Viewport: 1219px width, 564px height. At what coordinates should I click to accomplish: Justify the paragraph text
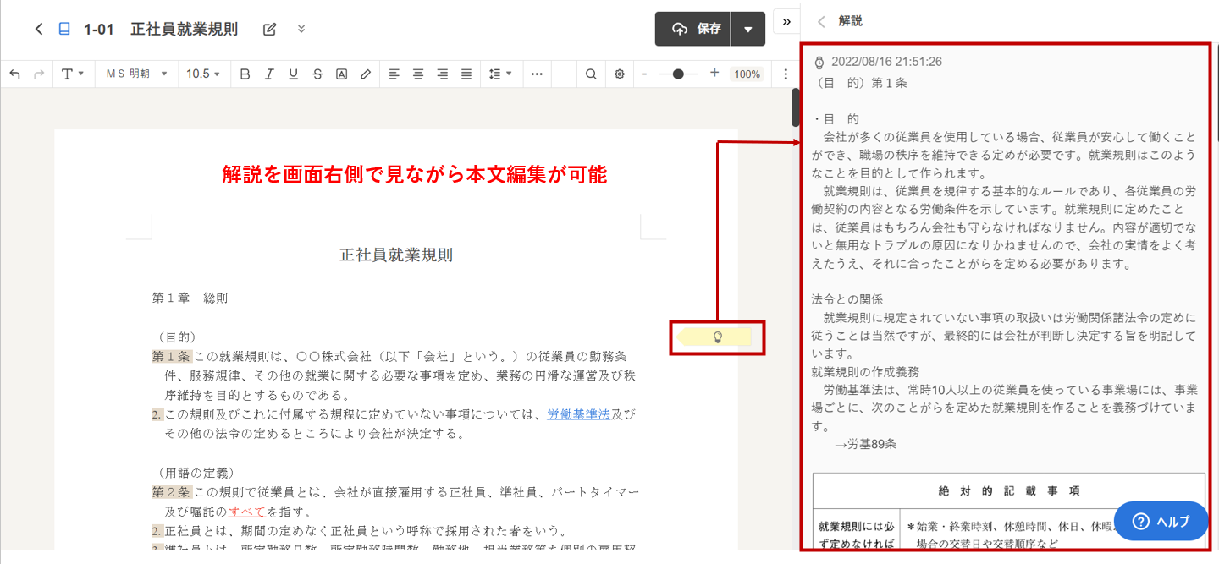(466, 74)
